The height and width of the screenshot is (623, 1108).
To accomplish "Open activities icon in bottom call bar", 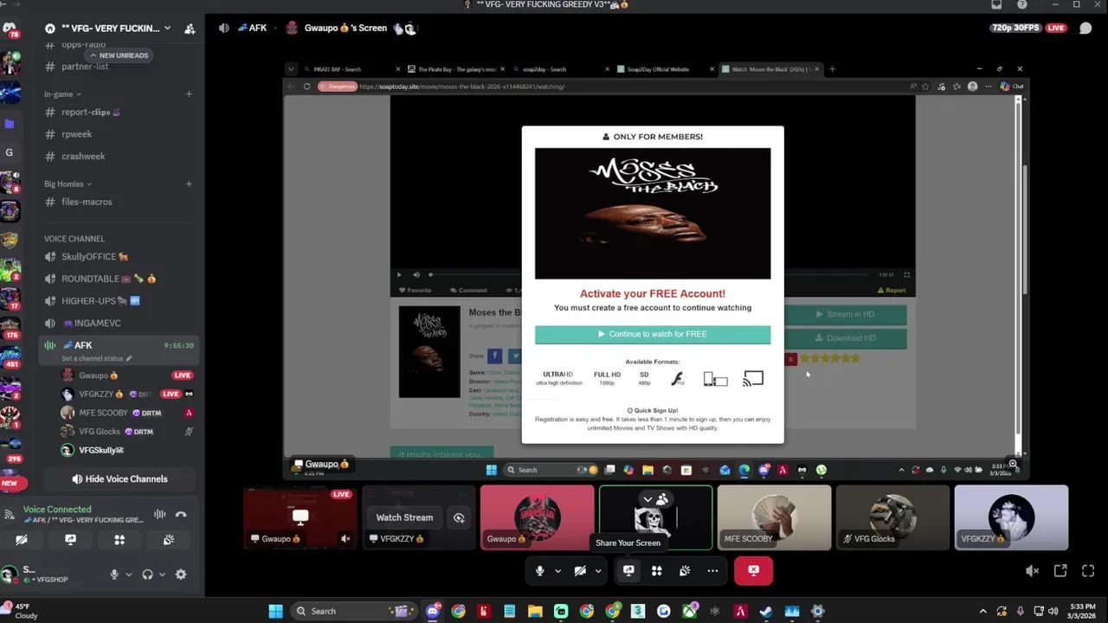I will (x=656, y=570).
